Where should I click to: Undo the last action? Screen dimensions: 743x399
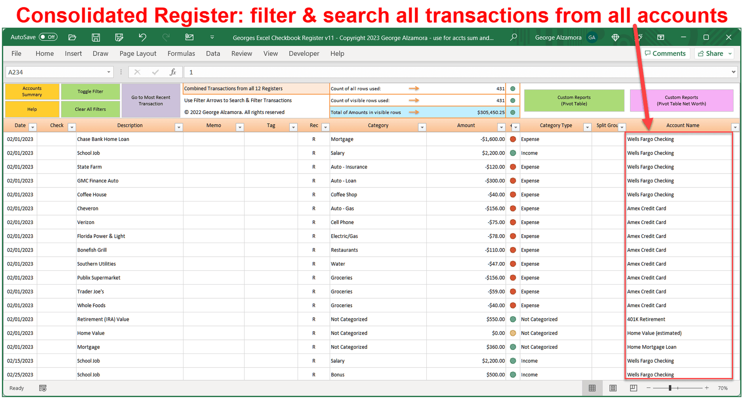coord(142,38)
